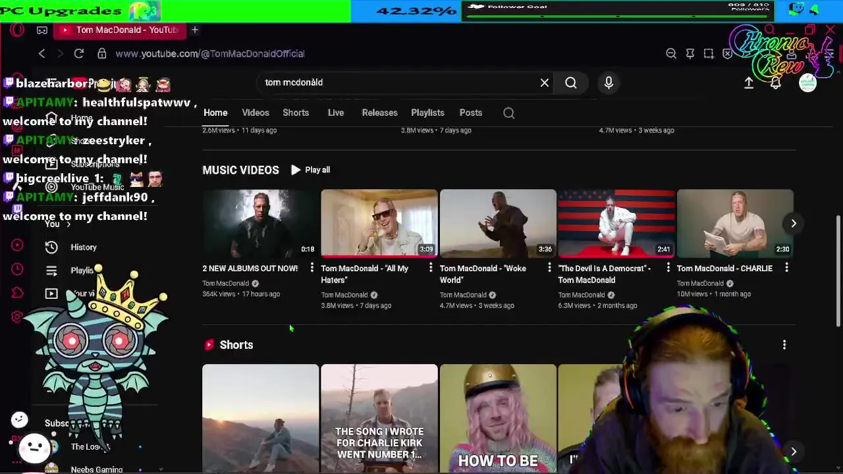843x474 pixels.
Task: Switch to the Posts channel tab
Action: click(471, 113)
